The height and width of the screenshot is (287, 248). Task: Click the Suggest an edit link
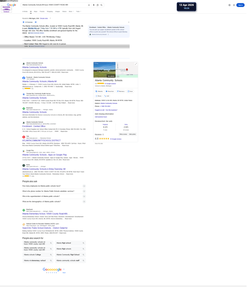tap(100, 110)
